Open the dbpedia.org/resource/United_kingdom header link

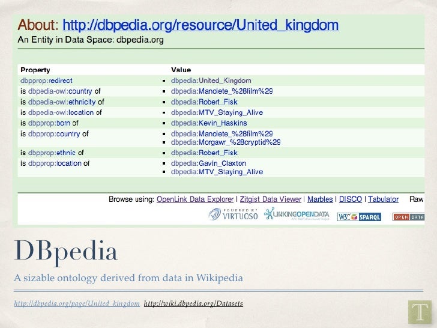click(x=200, y=25)
